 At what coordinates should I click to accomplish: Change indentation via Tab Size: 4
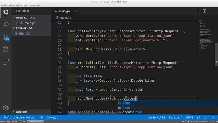point(175,118)
